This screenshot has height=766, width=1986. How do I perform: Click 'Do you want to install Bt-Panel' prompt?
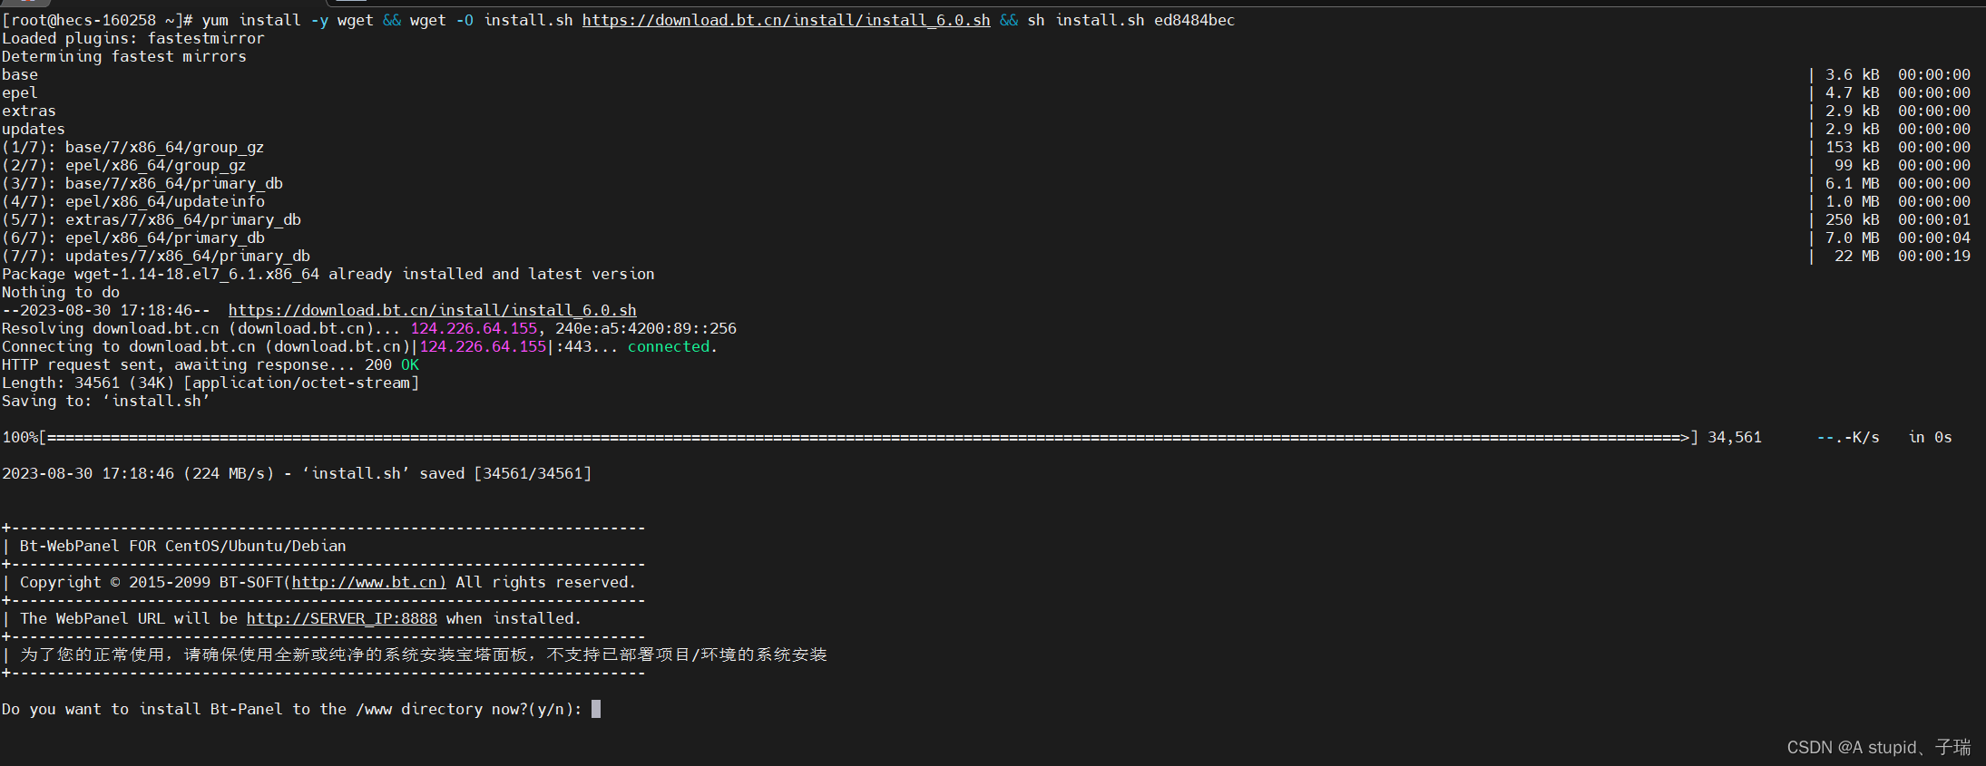(x=292, y=709)
